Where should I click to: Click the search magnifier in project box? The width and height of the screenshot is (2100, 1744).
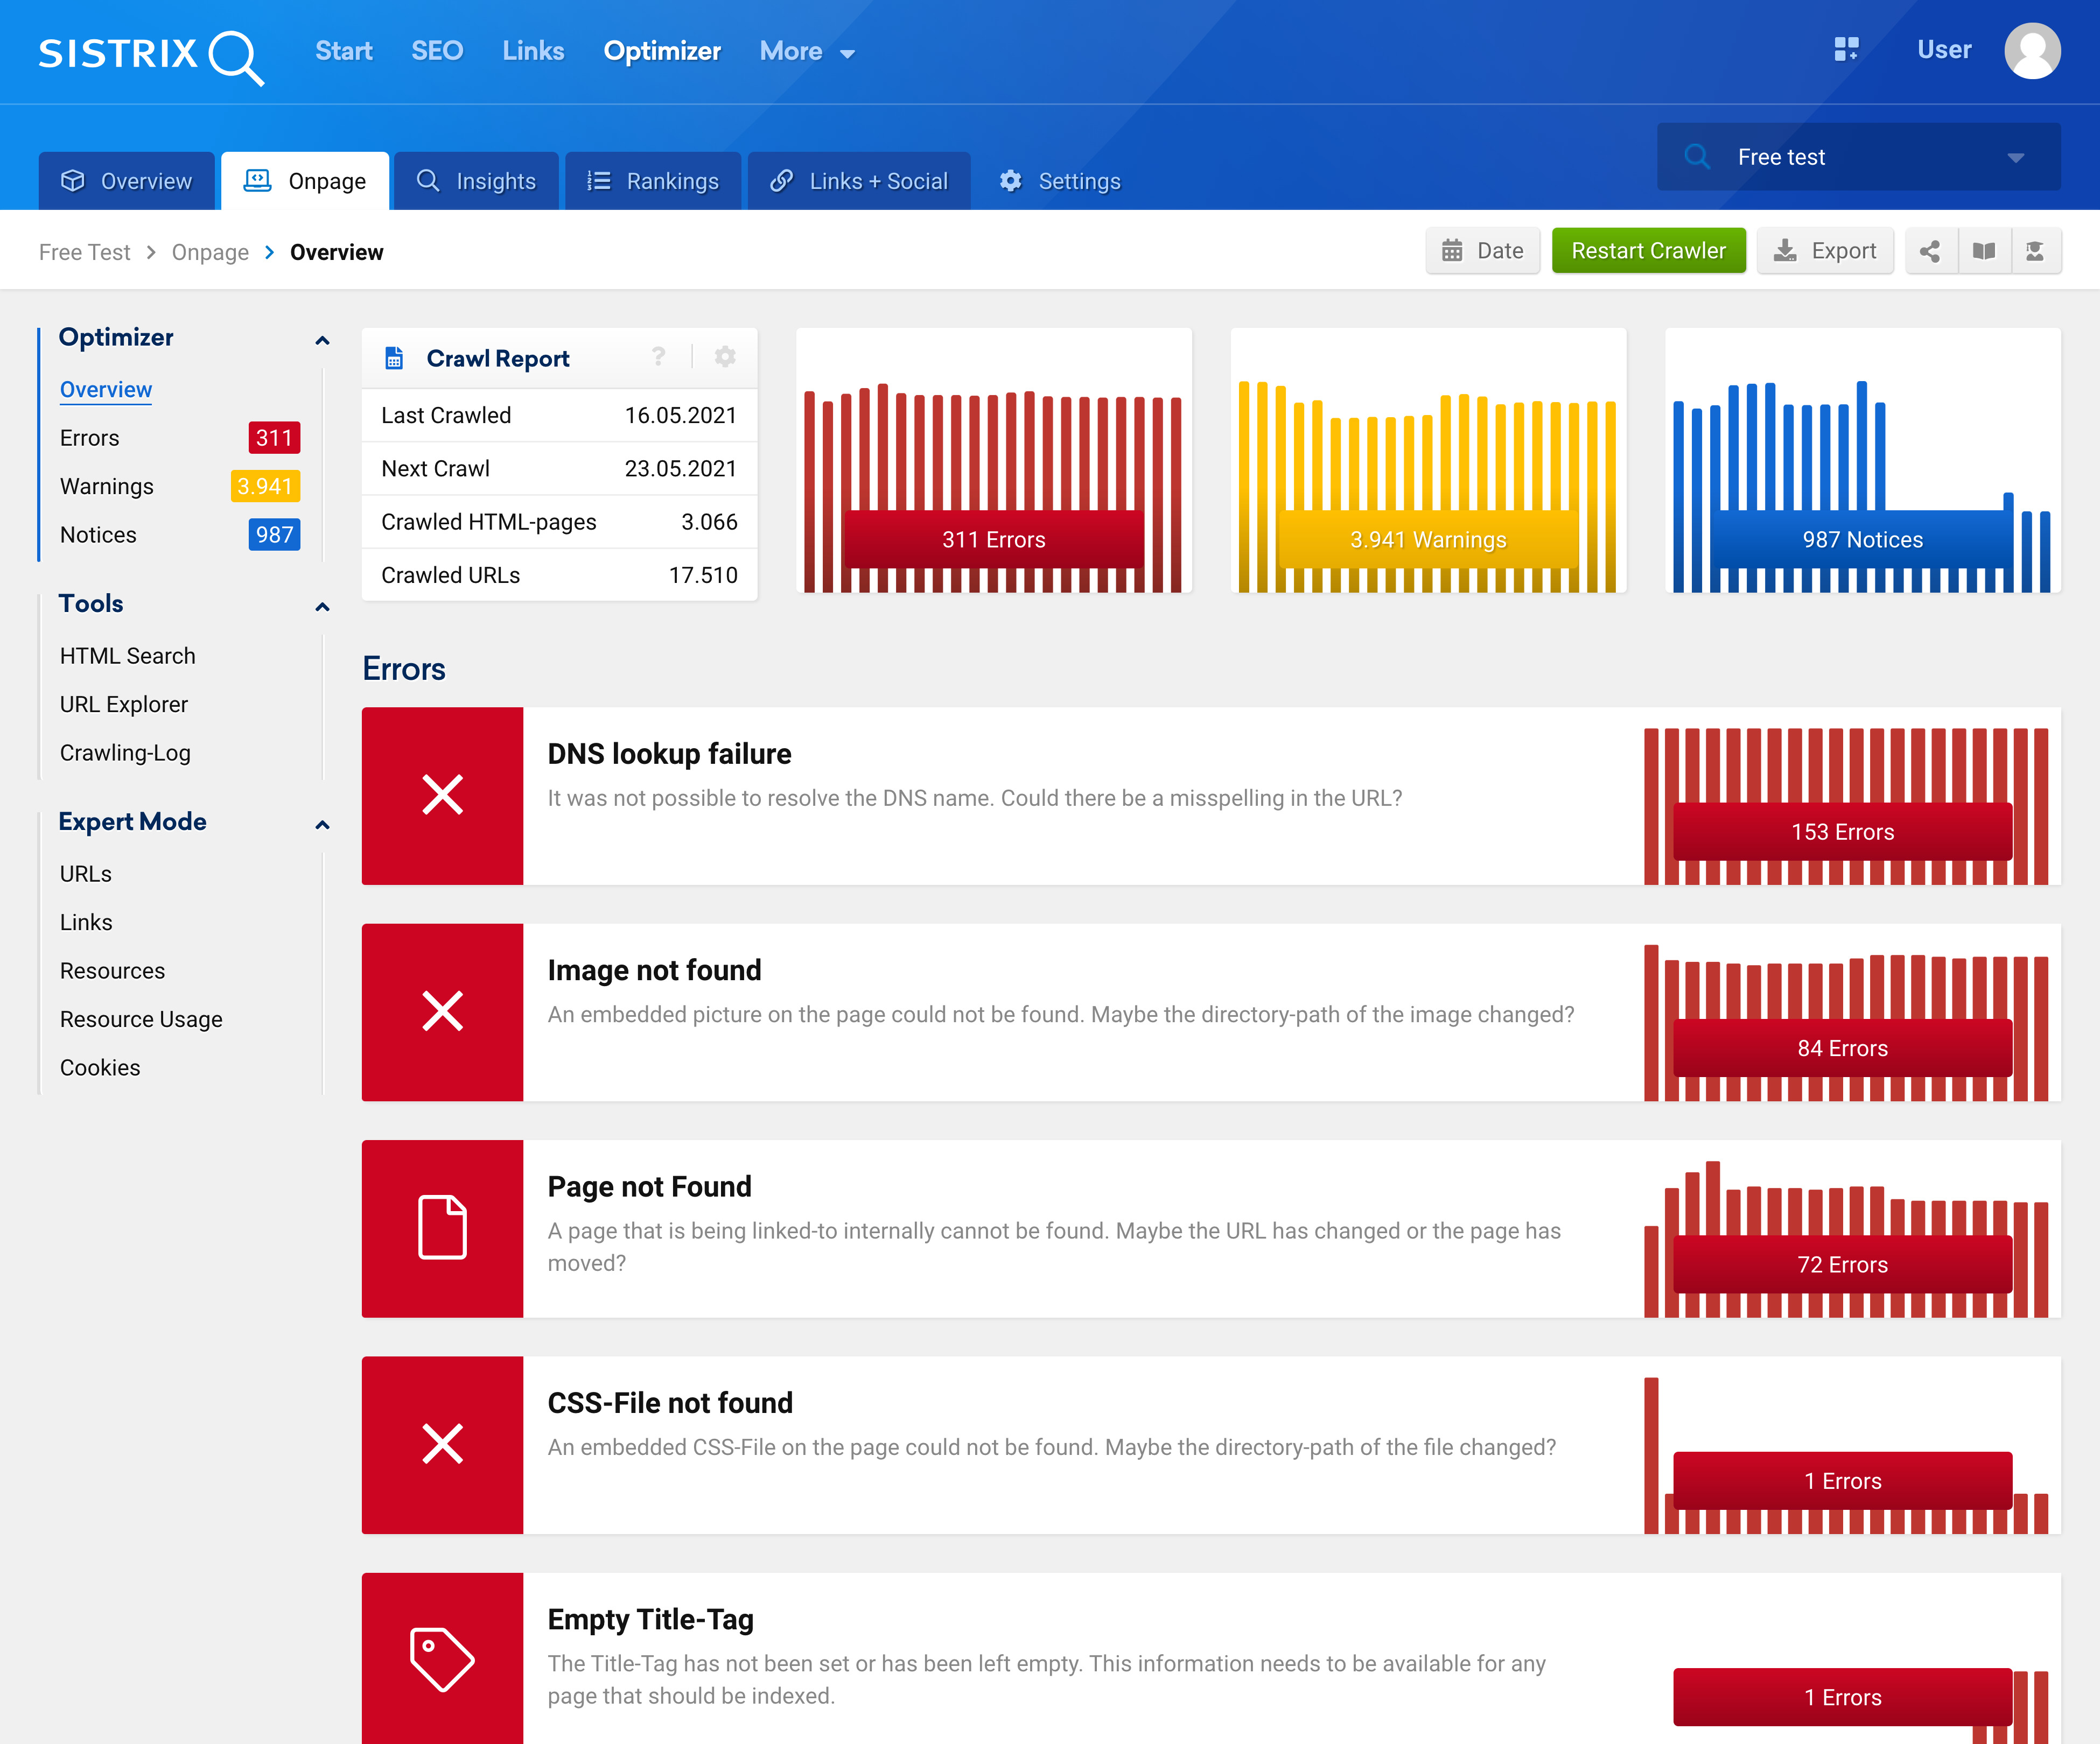1696,157
